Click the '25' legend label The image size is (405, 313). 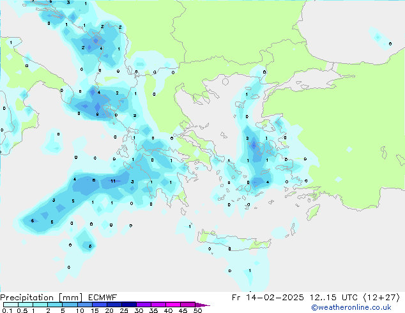pos(124,310)
